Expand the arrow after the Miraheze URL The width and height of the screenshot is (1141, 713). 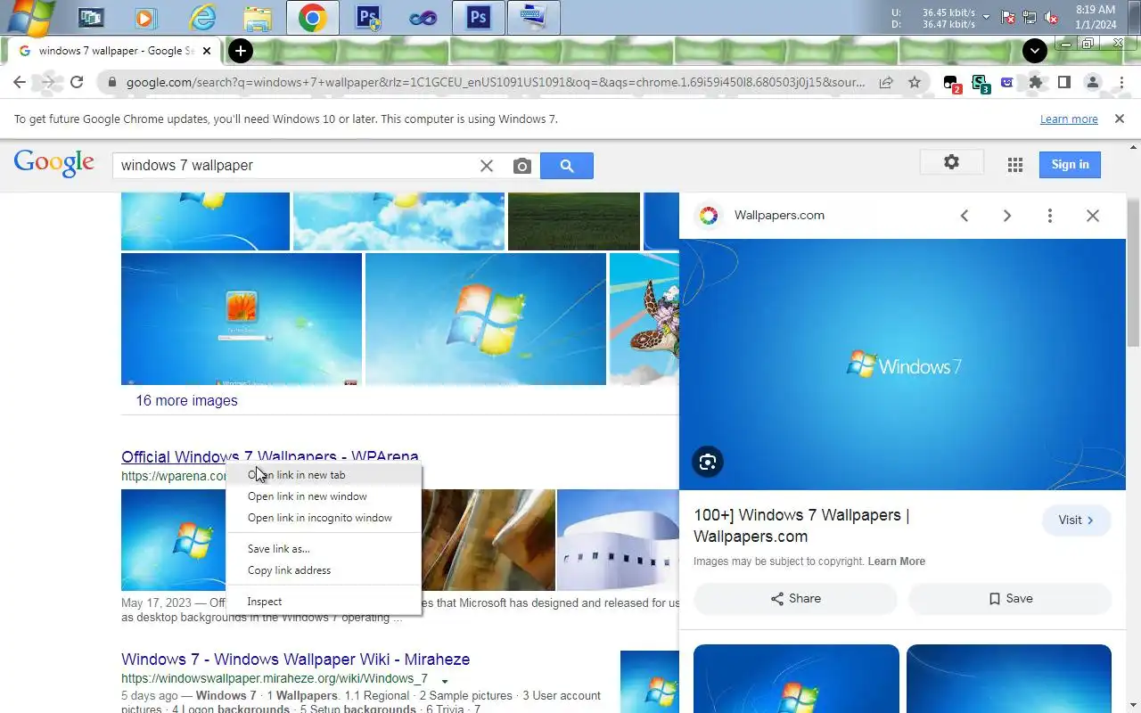coord(445,681)
